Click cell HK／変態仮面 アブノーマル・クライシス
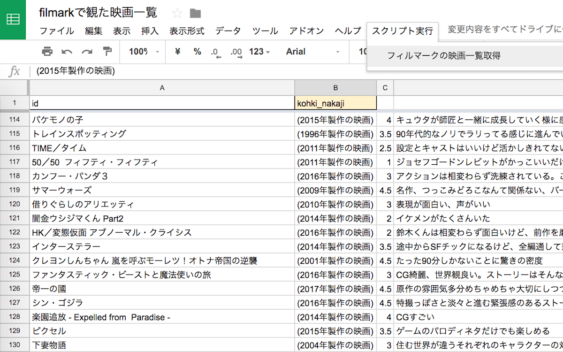The image size is (563, 352). [x=162, y=232]
